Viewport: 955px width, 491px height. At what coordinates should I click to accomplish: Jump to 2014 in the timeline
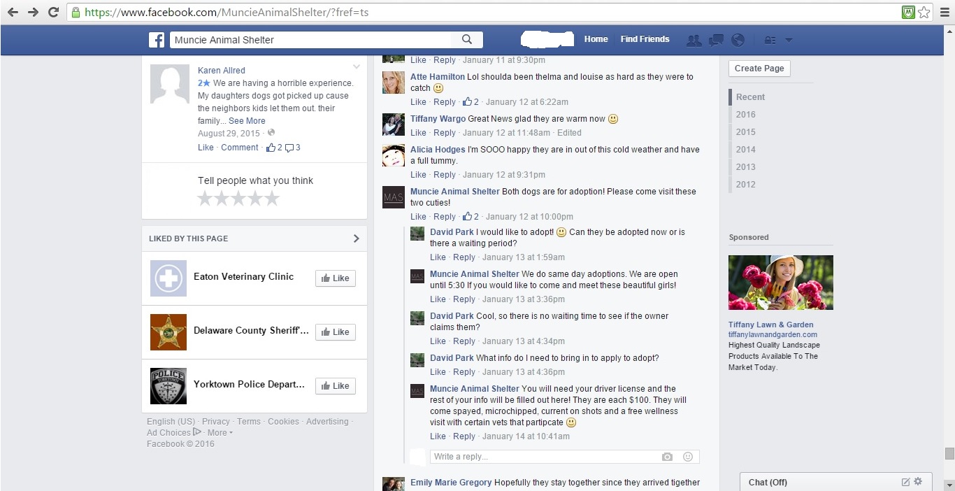(745, 150)
